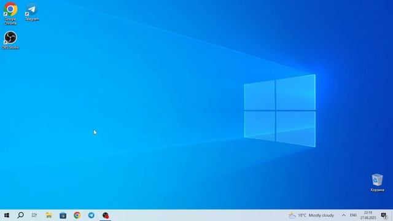Viewport: 393px width, 221px height.
Task: Open File Explorer from the taskbar
Action: (x=49, y=215)
